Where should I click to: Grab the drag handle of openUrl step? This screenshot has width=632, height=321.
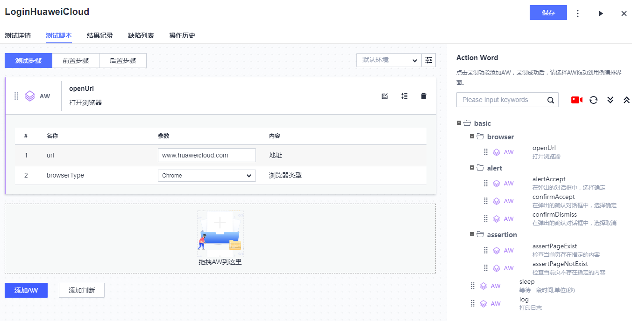[x=16, y=96]
